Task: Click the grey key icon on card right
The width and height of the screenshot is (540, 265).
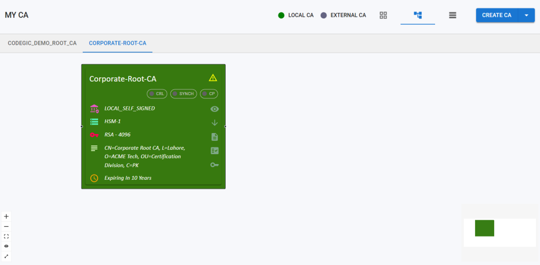Action: tap(215, 165)
